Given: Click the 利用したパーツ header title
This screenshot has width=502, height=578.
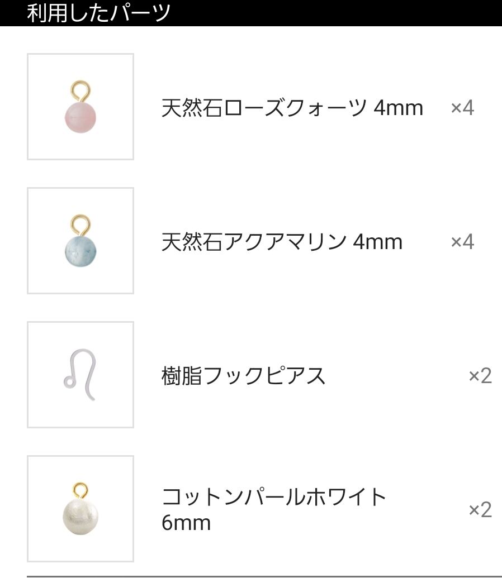Looking at the screenshot, I should click(98, 12).
